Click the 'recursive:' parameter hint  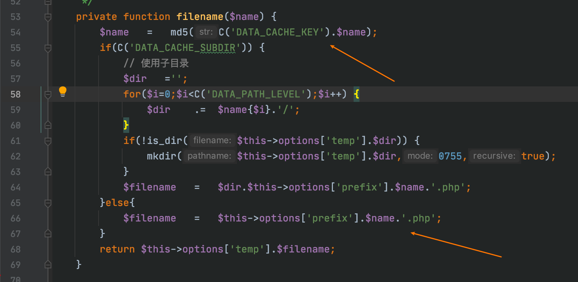pos(494,157)
